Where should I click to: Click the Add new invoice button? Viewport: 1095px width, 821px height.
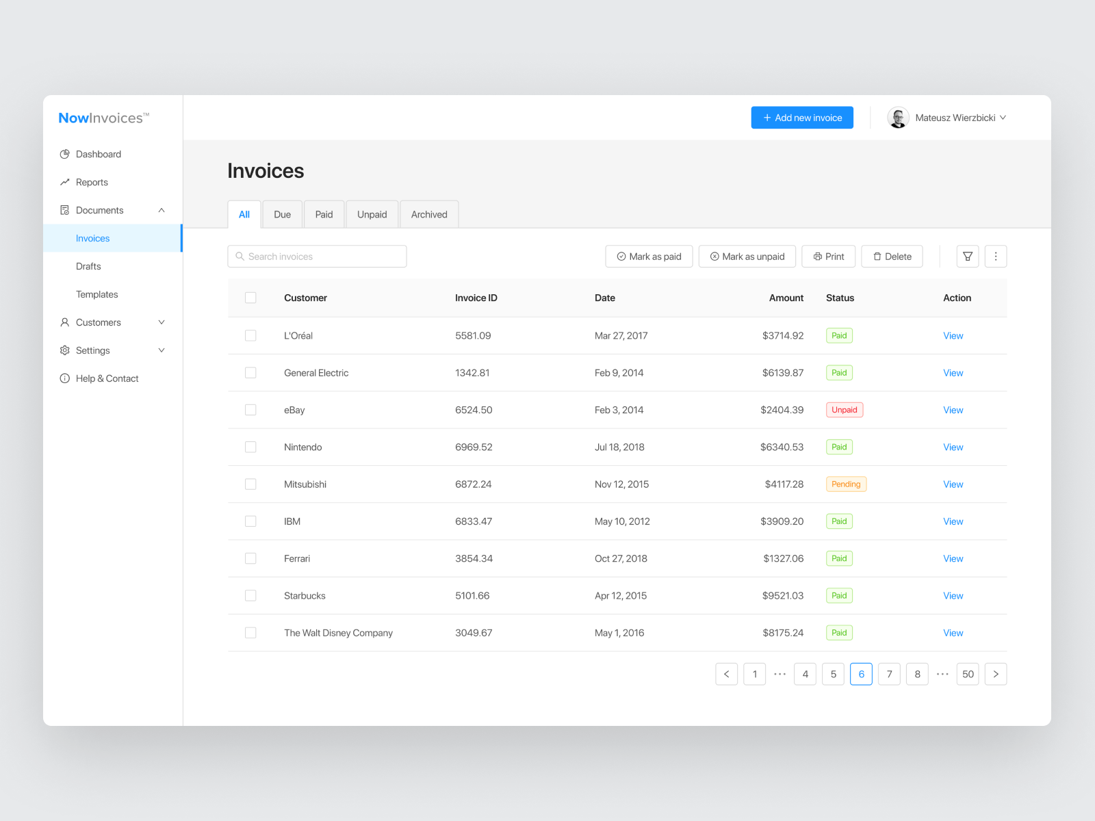(801, 117)
